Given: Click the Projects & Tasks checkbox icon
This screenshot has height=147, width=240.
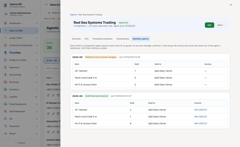Looking at the screenshot, I should 5,60.
